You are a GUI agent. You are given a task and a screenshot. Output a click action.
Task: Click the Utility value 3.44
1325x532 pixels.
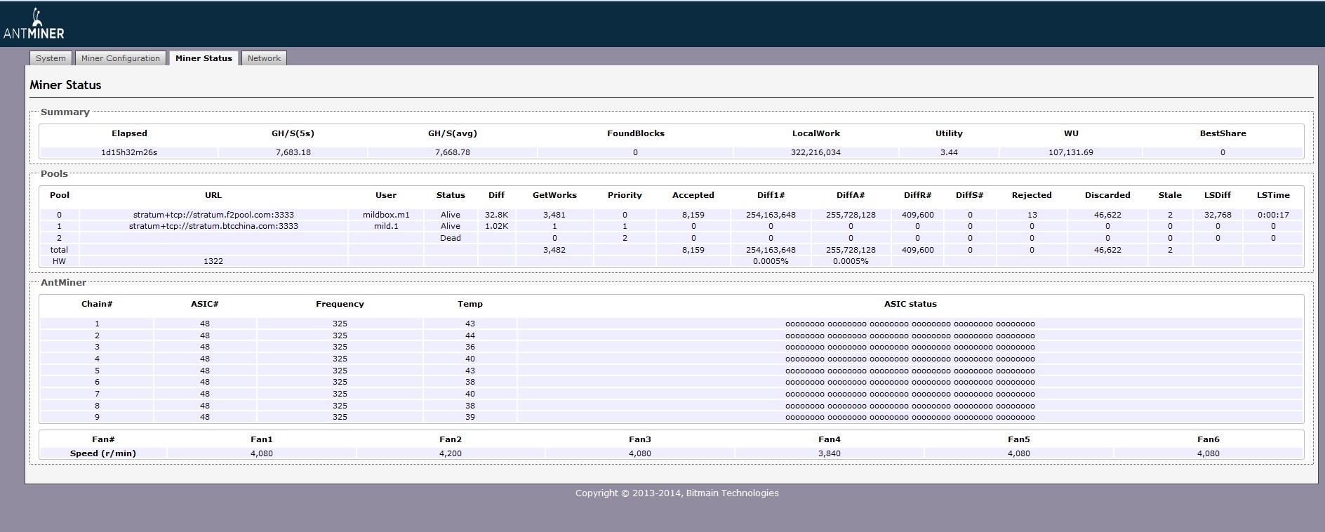[949, 152]
